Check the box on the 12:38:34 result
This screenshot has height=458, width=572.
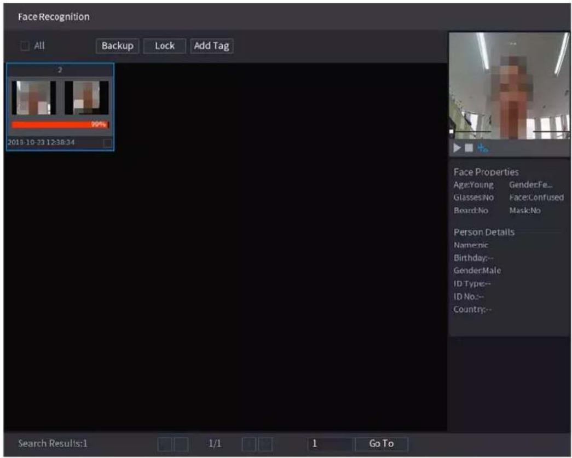pos(107,143)
